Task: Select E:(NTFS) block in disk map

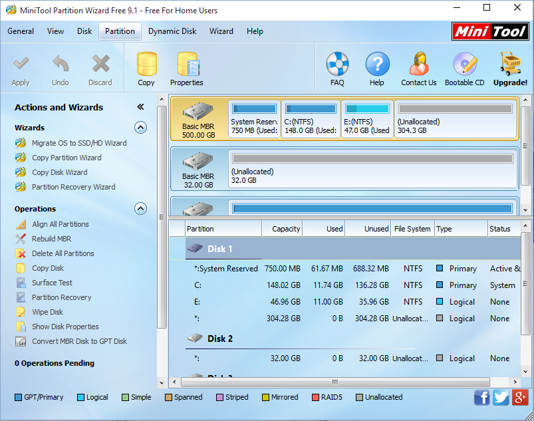Action: click(367, 119)
